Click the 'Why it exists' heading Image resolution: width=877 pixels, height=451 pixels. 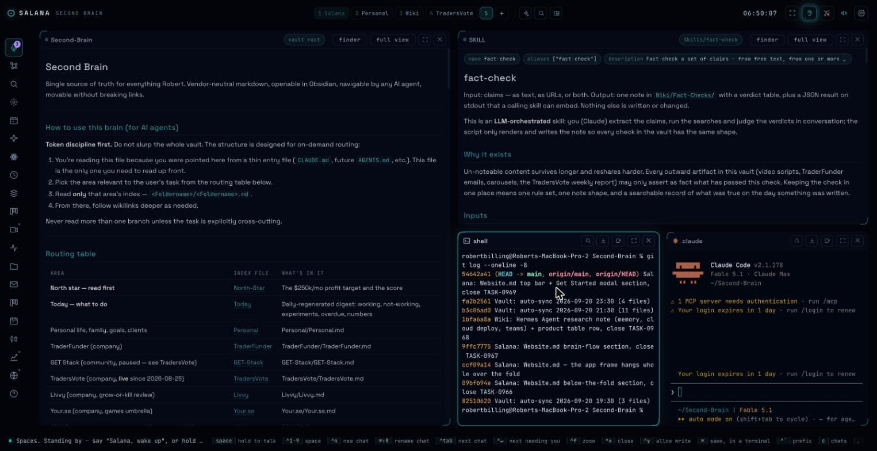[487, 154]
